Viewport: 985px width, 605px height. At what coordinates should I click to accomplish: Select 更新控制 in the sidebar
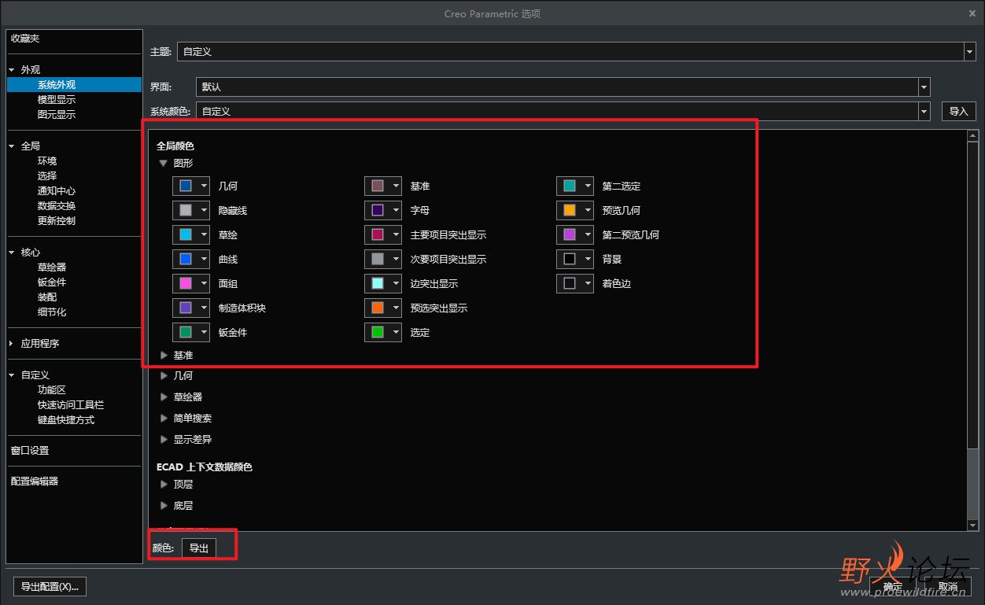coord(57,221)
